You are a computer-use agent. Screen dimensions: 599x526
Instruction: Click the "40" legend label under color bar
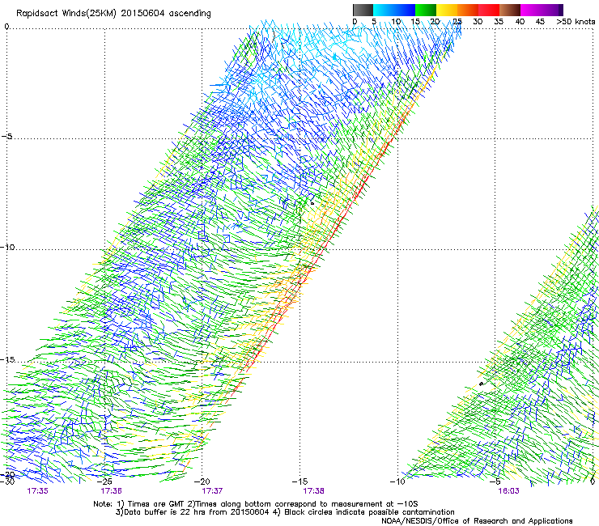[x=520, y=22]
